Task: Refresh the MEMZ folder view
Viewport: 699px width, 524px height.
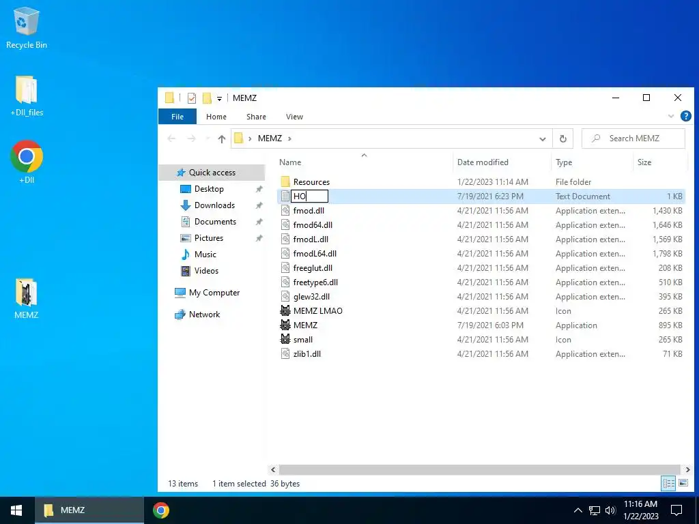Action: 563,139
